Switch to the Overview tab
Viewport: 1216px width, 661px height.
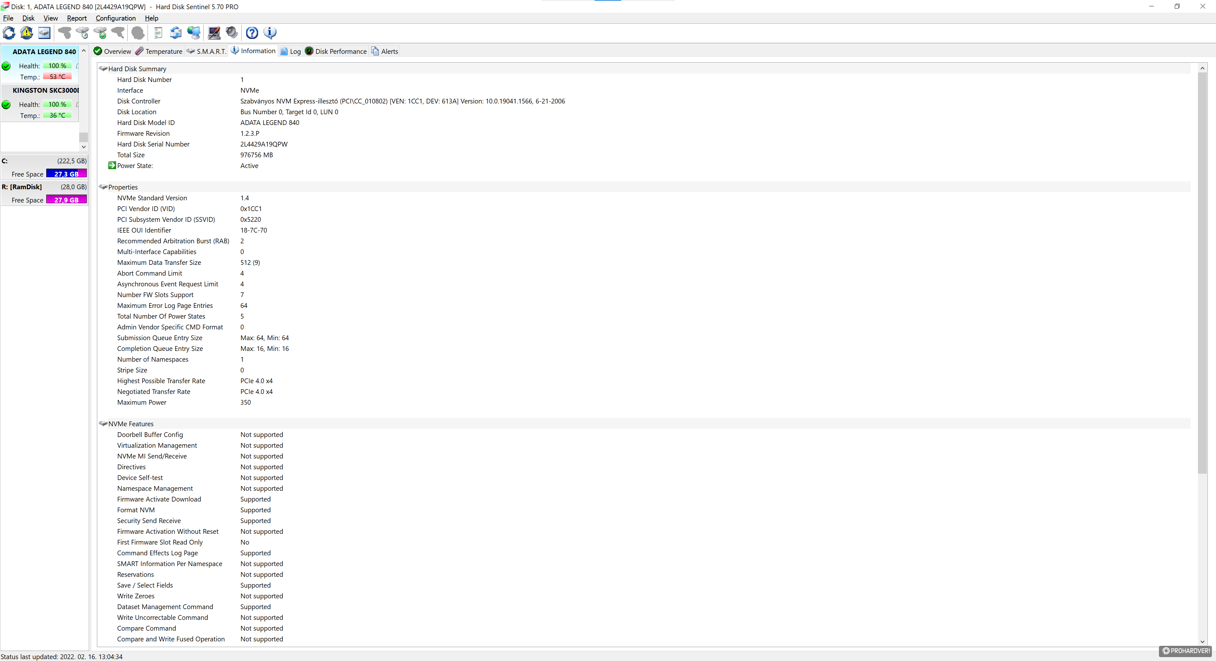click(112, 51)
